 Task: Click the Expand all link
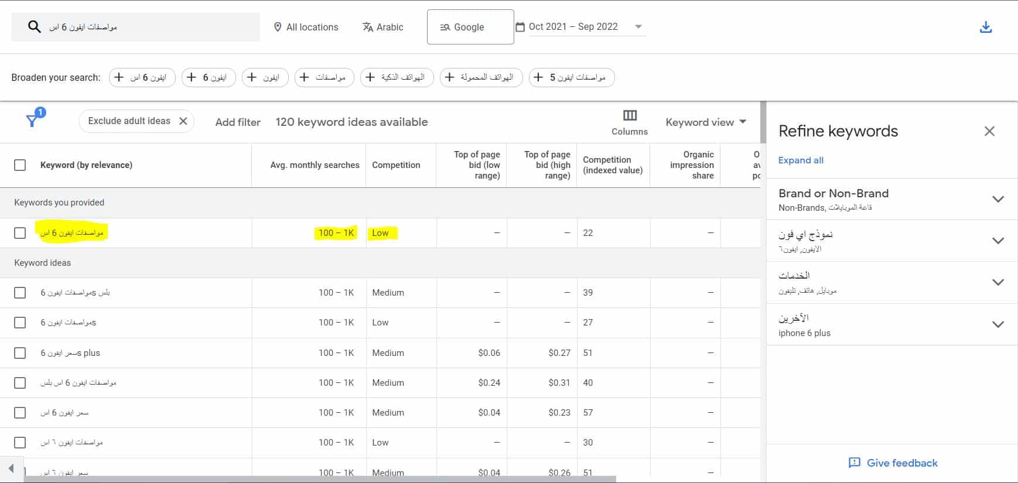pos(801,160)
